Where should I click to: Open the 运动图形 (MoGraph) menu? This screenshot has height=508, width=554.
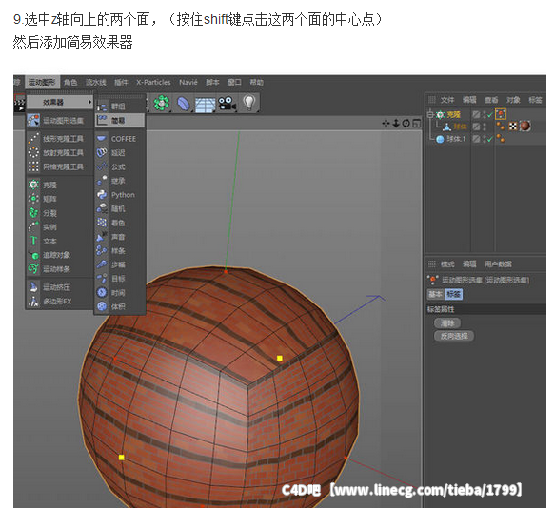[42, 82]
